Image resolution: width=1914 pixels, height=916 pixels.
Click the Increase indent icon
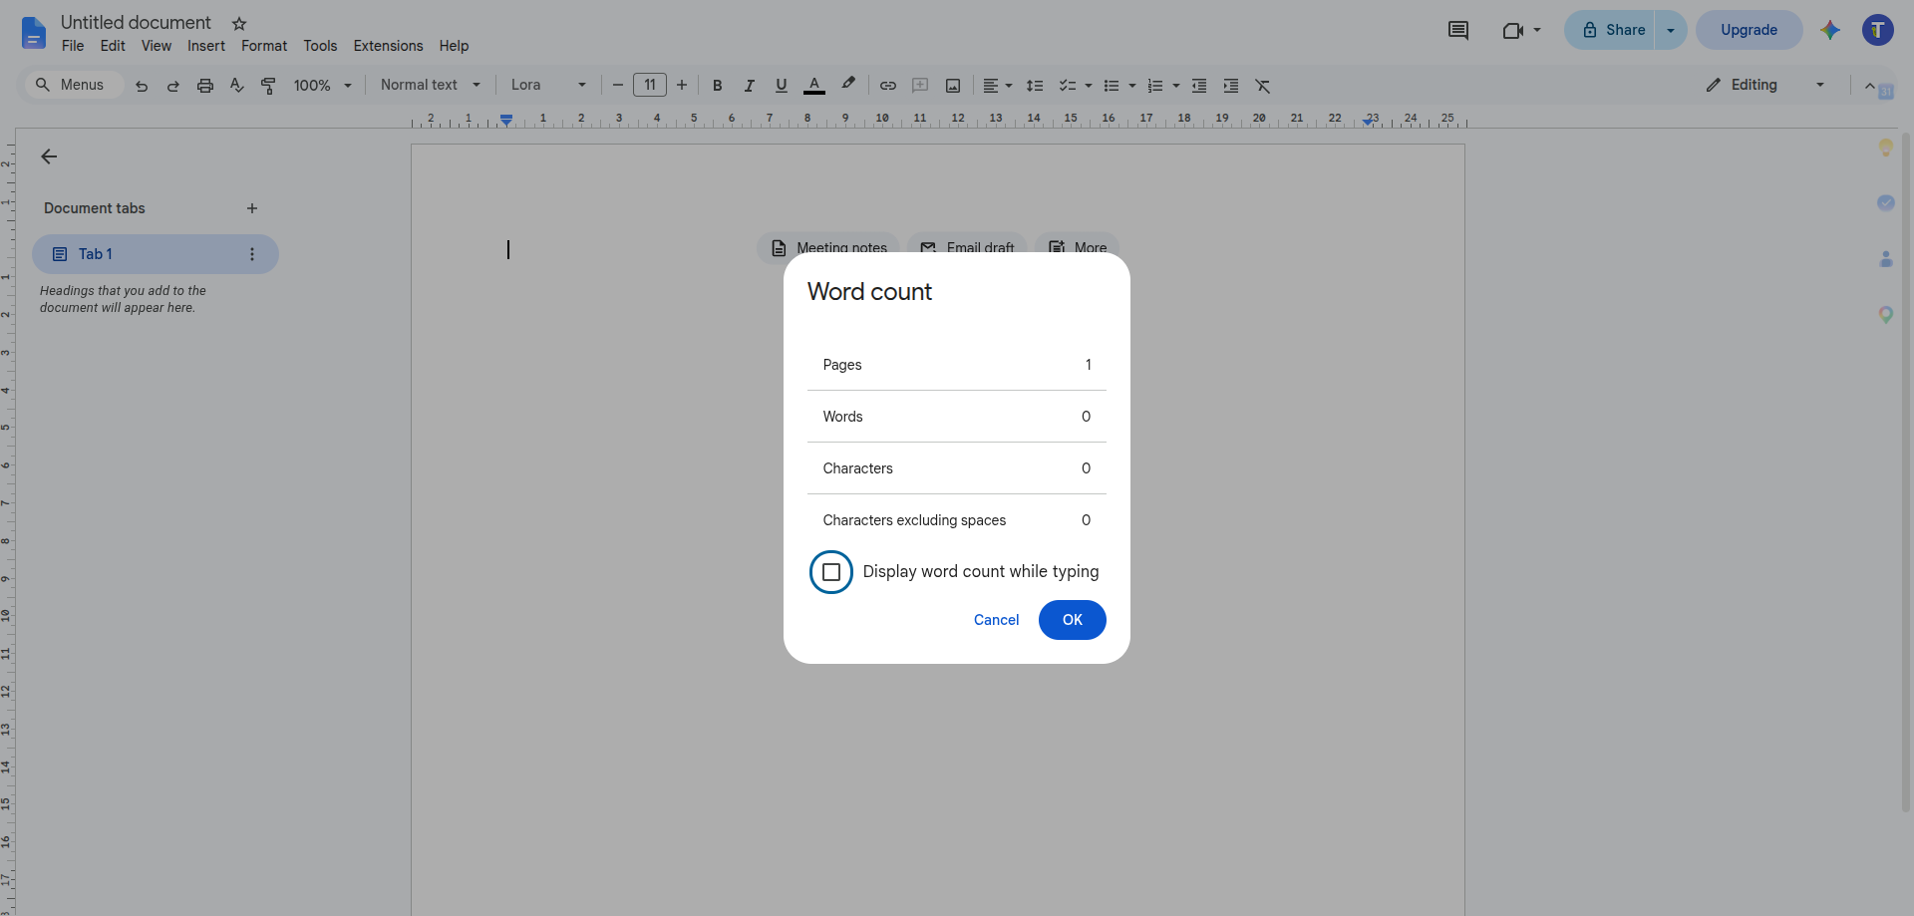point(1231,86)
